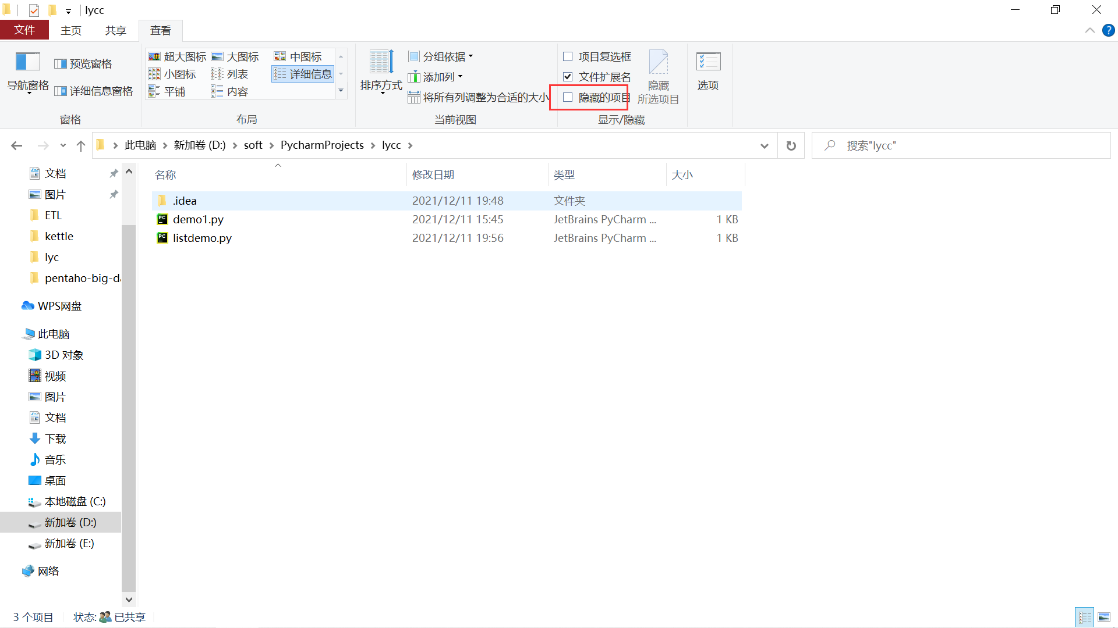Uncheck File name extensions
Image resolution: width=1118 pixels, height=628 pixels.
568,77
